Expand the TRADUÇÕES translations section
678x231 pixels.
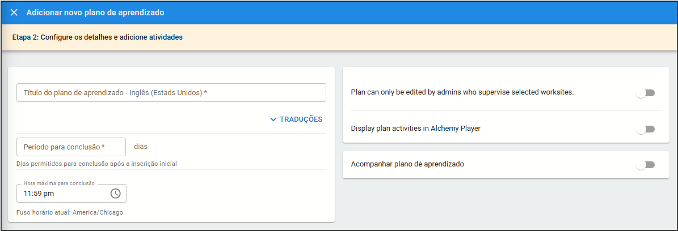point(301,119)
